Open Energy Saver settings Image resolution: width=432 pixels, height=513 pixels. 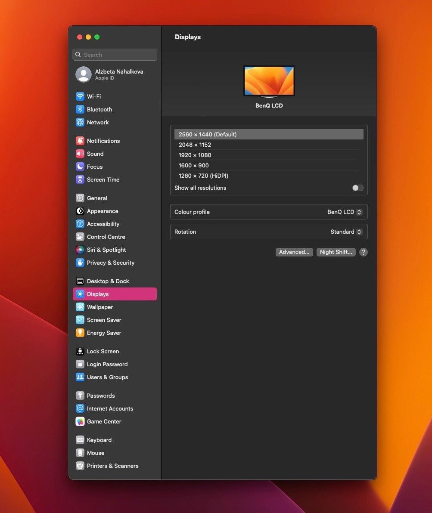point(104,333)
